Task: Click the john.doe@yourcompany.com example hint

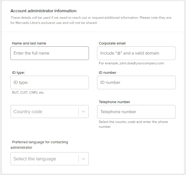Action: coord(132,63)
